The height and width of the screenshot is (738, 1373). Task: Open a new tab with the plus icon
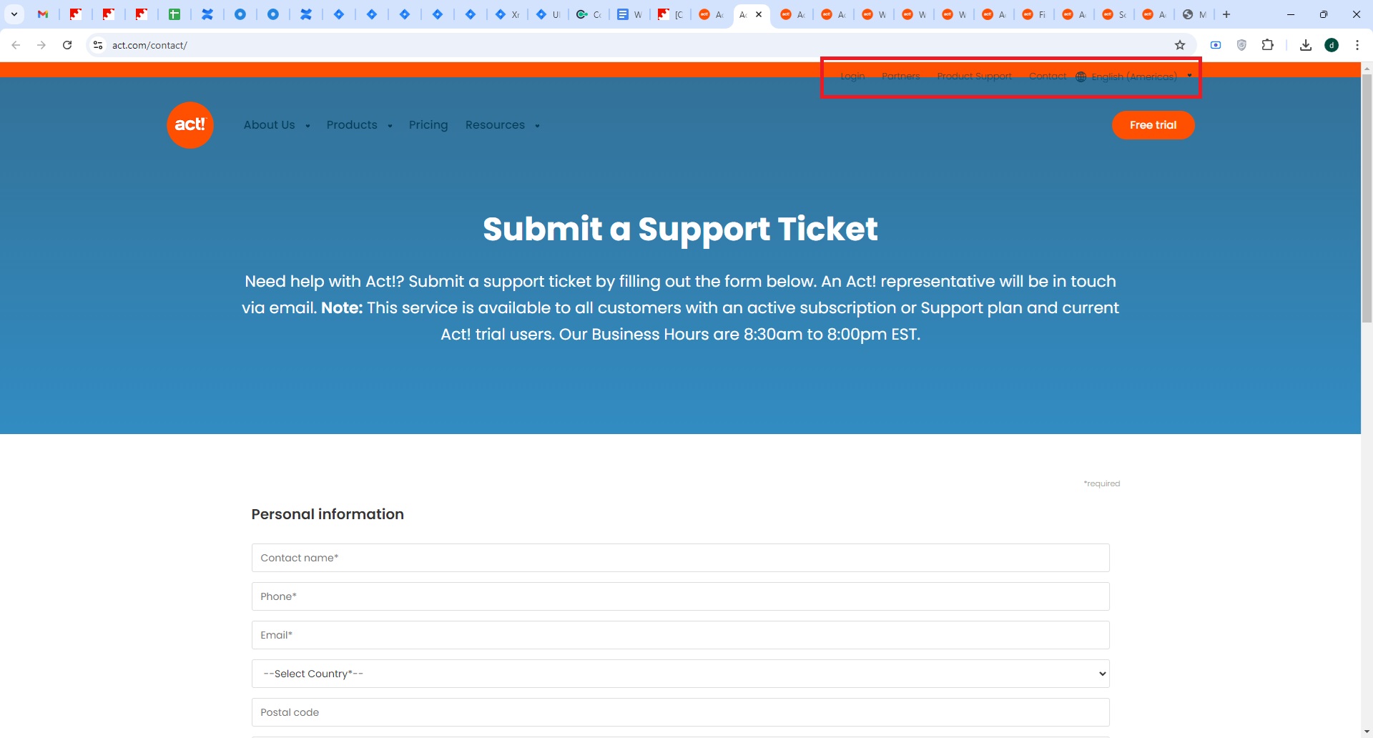tap(1226, 14)
